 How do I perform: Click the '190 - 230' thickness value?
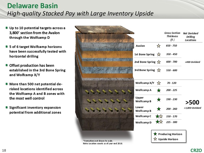172,99
